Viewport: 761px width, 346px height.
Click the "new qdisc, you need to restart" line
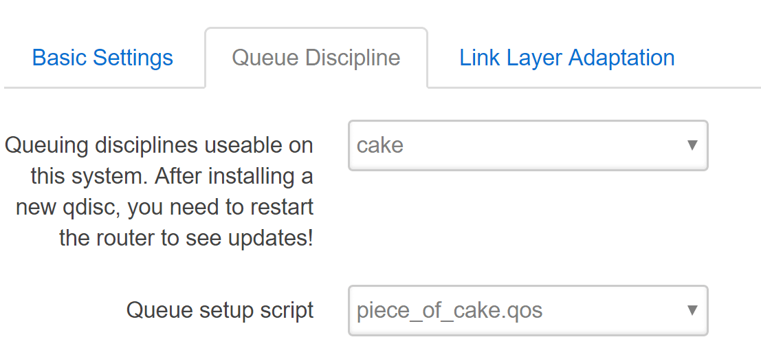click(166, 208)
